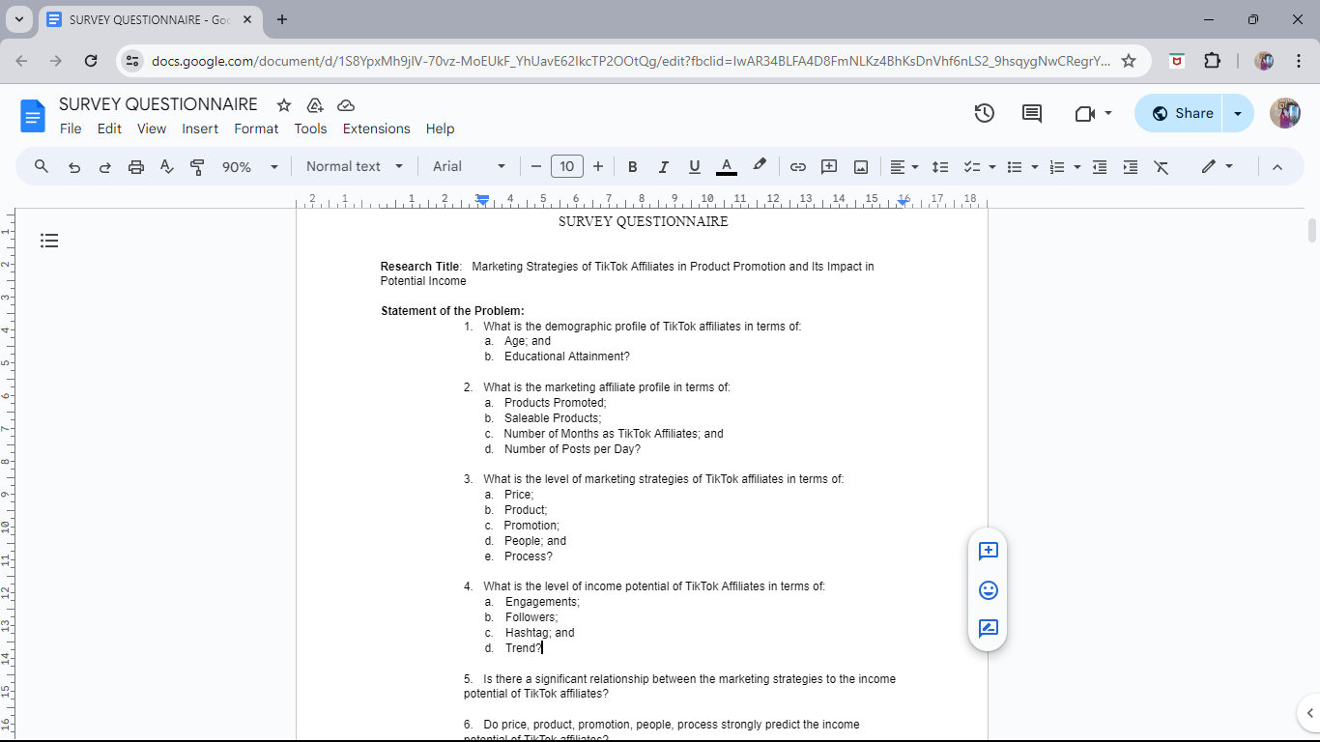Screen dimensions: 1320x742
Task: Open the Extensions menu
Action: pos(377,128)
